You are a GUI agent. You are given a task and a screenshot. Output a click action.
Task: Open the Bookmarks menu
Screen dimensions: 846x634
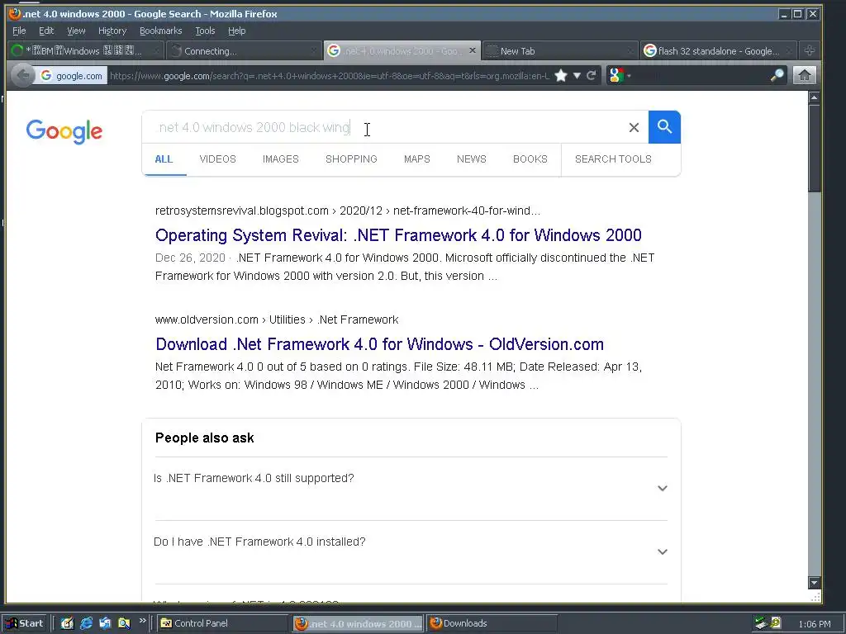pyautogui.click(x=161, y=31)
